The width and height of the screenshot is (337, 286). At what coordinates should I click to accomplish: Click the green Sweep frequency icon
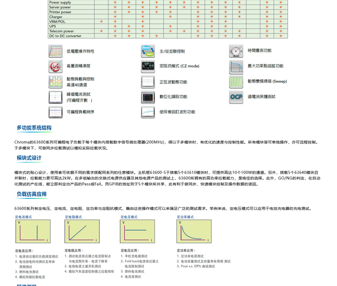236,82
